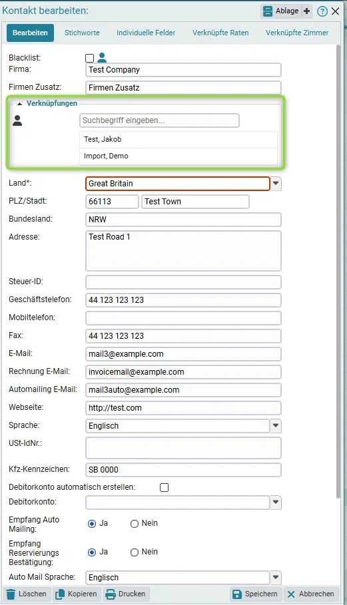Click the Steuer-ID field
This screenshot has width=347, height=605.
(183, 282)
